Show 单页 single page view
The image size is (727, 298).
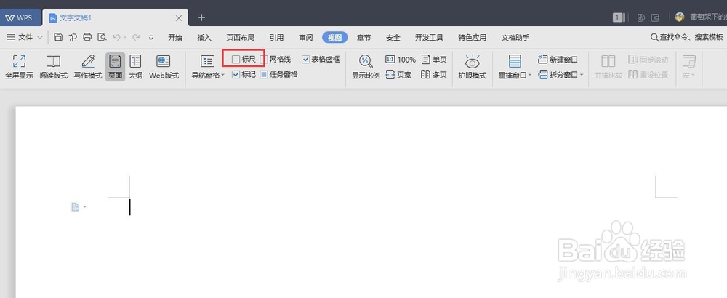434,60
